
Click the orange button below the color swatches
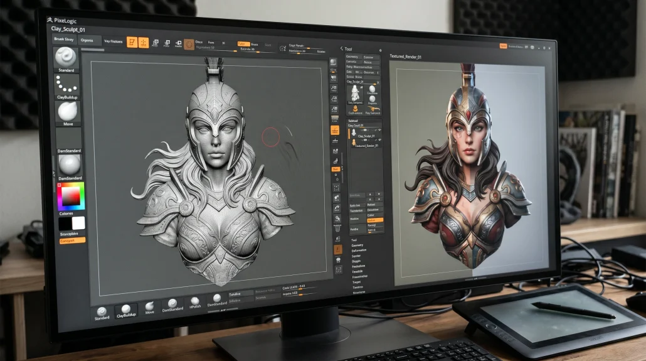[x=73, y=240]
